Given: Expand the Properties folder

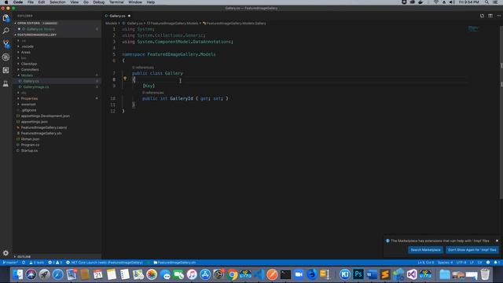Looking at the screenshot, I should coord(29,98).
